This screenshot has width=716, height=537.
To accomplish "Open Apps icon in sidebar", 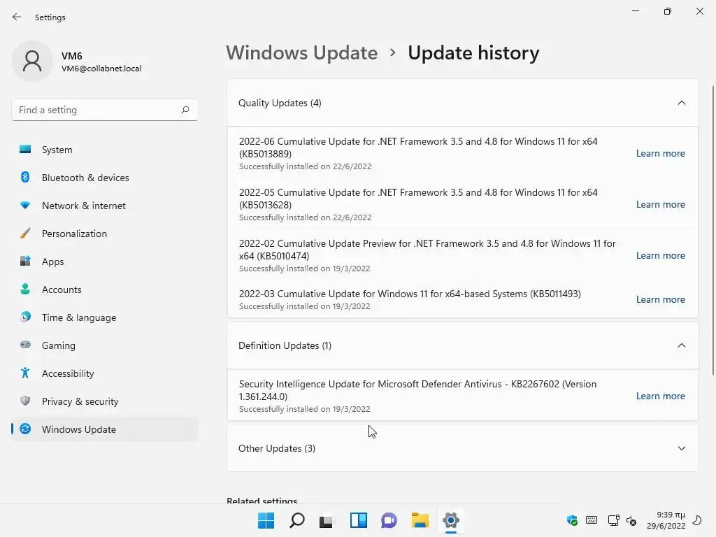I will click(x=25, y=262).
